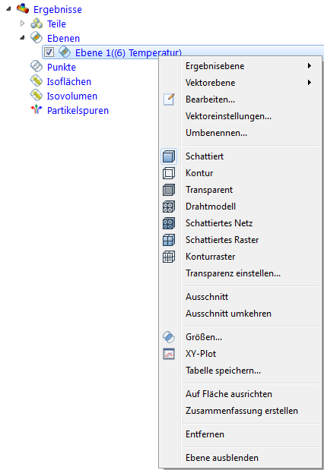Select Isovolumen tree label
The image size is (324, 470).
72,96
